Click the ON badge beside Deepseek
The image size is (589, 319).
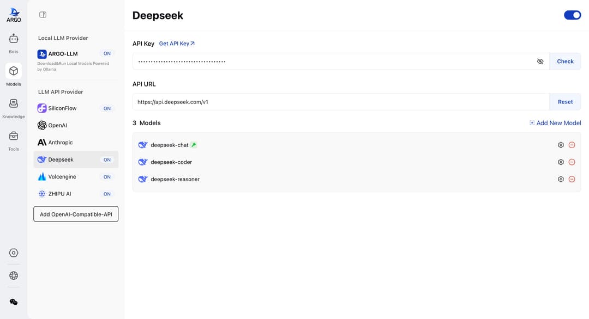click(107, 159)
